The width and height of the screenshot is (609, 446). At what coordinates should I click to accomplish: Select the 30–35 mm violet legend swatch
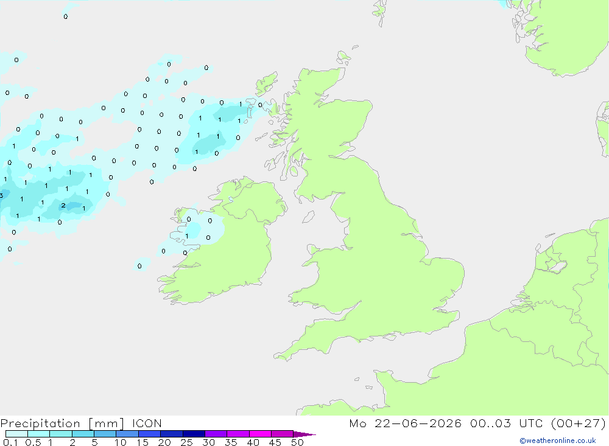[x=216, y=434]
